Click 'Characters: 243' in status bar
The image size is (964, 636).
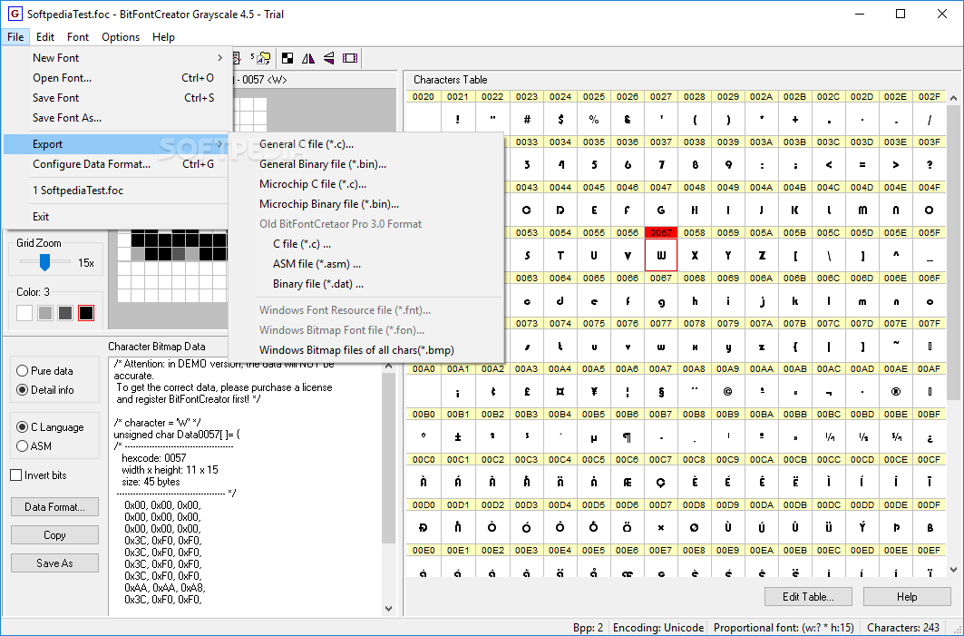(x=903, y=628)
